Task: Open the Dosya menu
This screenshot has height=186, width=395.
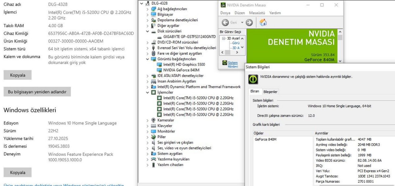Action: point(225,13)
